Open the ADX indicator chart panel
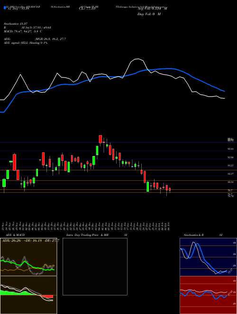 [28, 257]
